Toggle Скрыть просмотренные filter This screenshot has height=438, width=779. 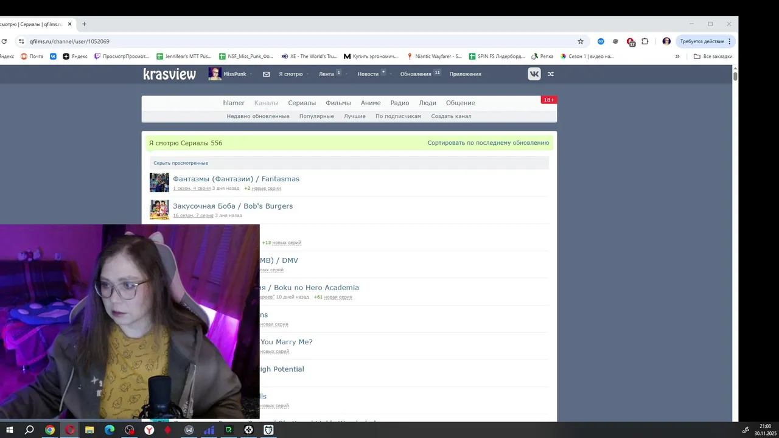181,163
